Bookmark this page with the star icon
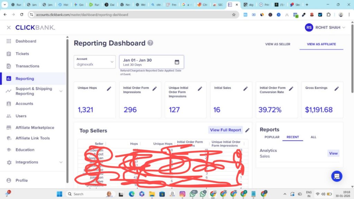 pos(234,15)
